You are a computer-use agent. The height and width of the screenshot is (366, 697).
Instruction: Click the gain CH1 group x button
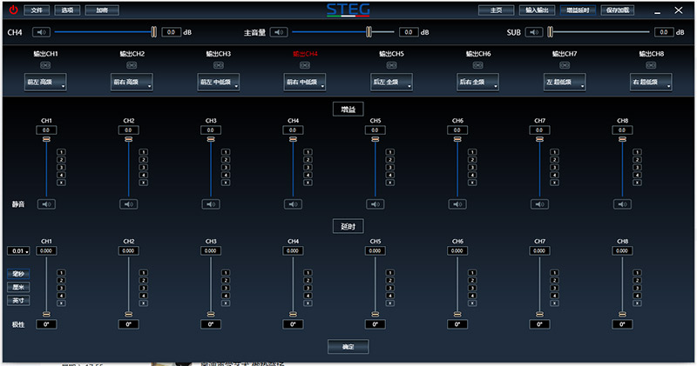tap(61, 183)
